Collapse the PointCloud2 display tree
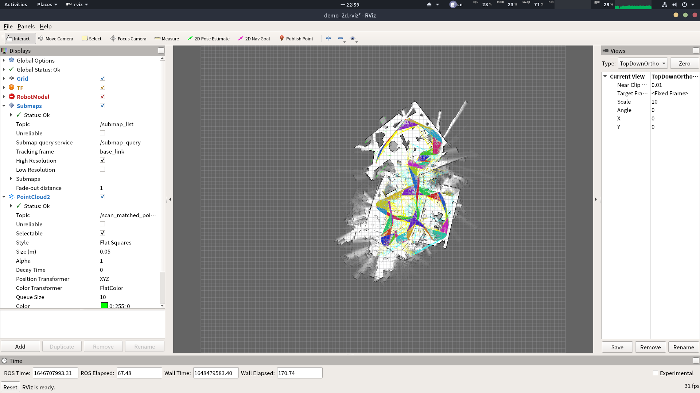The width and height of the screenshot is (700, 393). (4, 196)
